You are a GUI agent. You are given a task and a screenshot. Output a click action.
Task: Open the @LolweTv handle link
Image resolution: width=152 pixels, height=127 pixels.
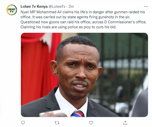coord(57,7)
